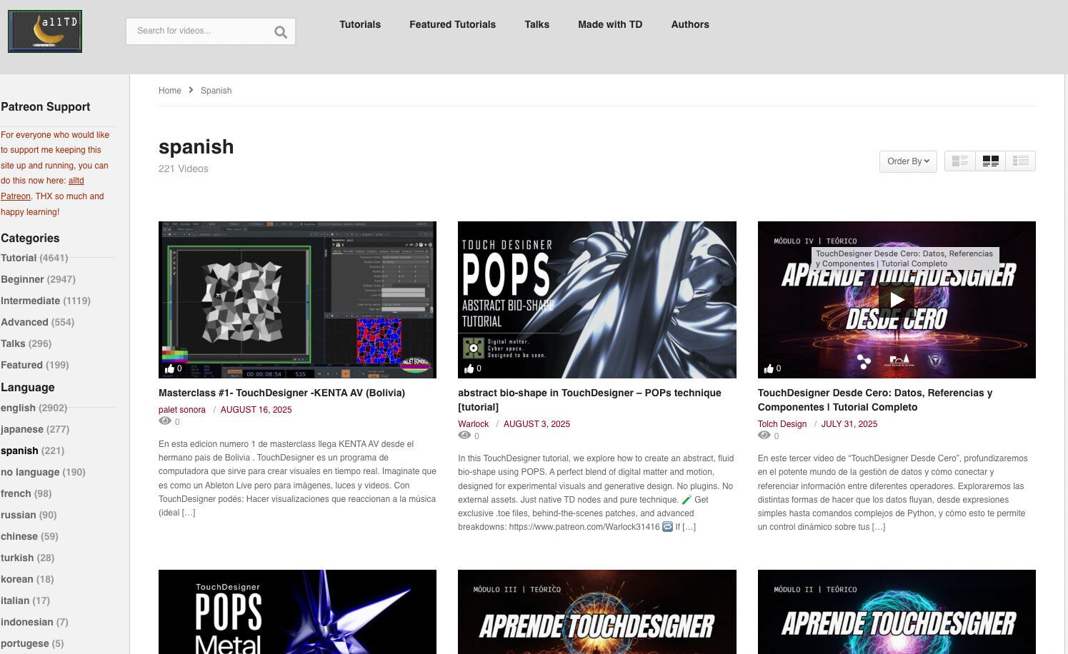This screenshot has height=654, width=1068.
Task: Select the Talks category in sidebar
Action: 26,343
